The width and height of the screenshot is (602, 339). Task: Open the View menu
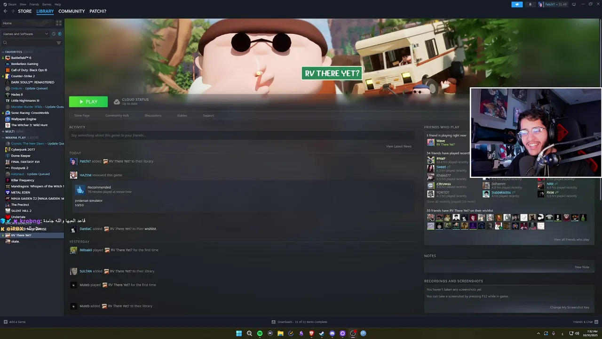click(23, 4)
